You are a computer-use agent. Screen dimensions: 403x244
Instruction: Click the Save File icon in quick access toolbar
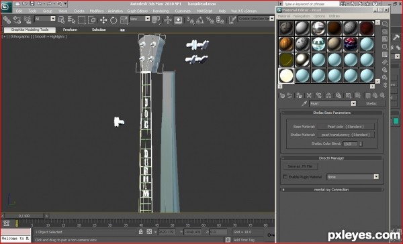[x=32, y=3]
